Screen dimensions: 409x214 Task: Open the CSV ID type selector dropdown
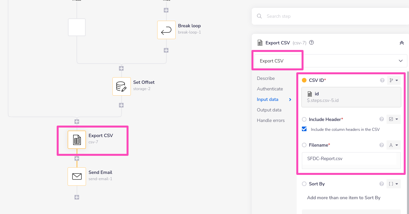coord(394,80)
